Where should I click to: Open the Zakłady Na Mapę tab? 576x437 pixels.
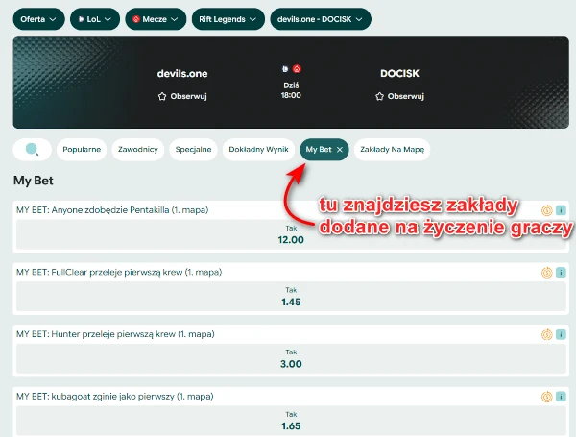(x=392, y=150)
